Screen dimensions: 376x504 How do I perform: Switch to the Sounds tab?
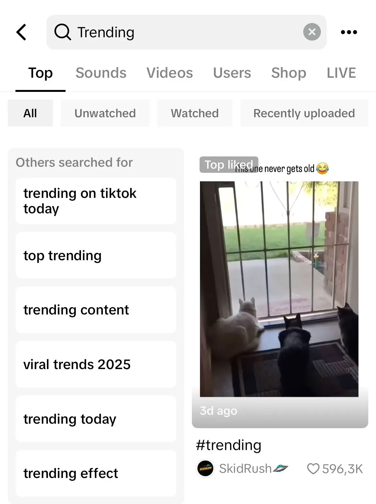tap(101, 73)
